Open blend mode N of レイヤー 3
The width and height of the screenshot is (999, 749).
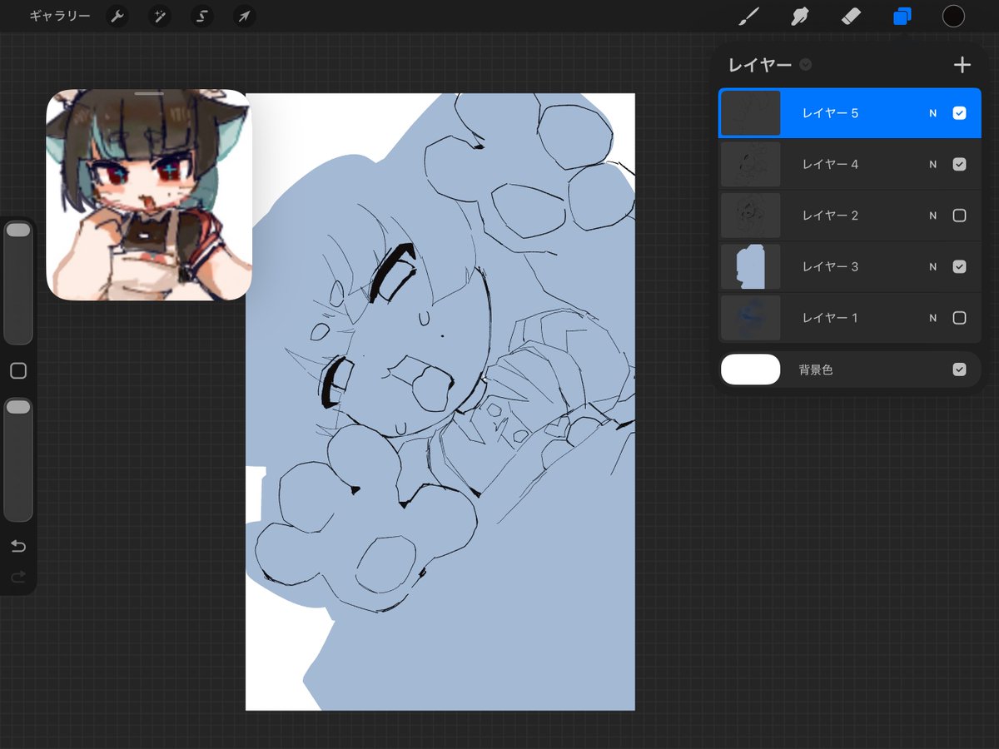click(933, 267)
